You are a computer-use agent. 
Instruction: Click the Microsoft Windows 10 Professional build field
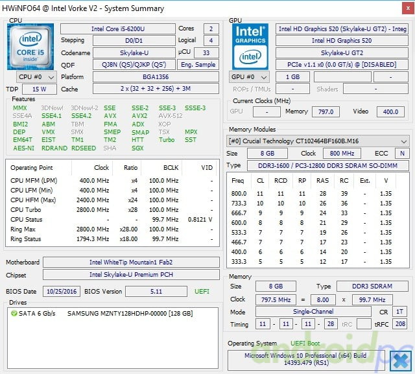[305, 360]
